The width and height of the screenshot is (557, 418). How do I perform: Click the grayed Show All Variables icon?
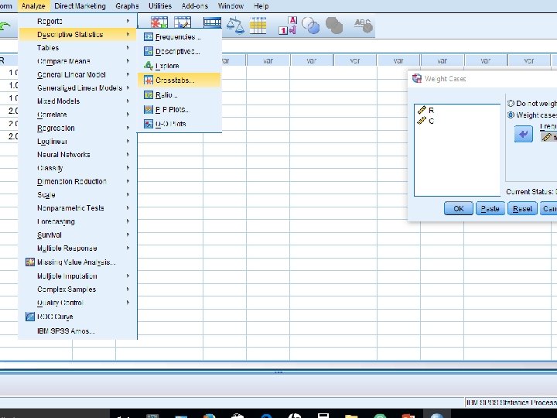point(334,26)
